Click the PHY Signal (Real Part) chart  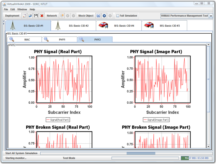coord(64,79)
